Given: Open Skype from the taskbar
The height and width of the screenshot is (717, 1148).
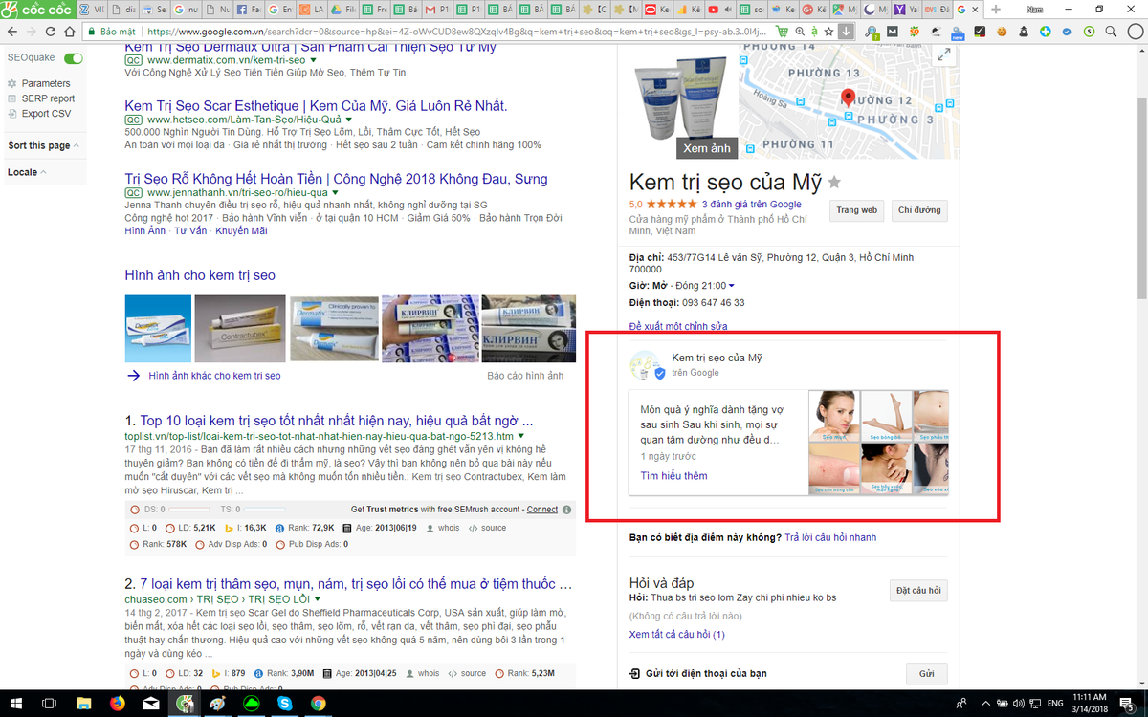Looking at the screenshot, I should (285, 704).
